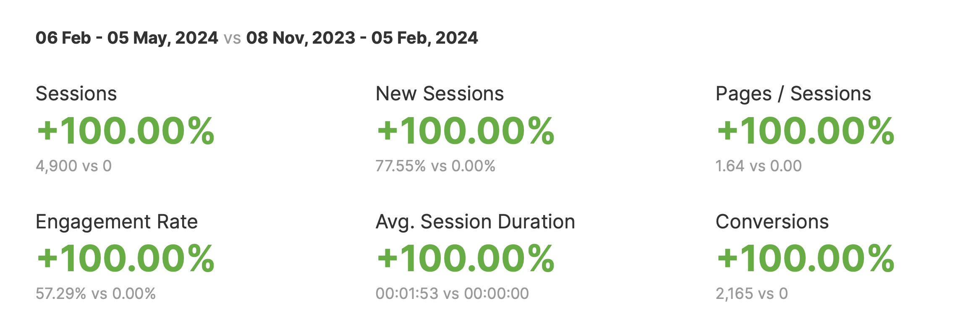Select the New Sessions +100.00% value

point(466,131)
